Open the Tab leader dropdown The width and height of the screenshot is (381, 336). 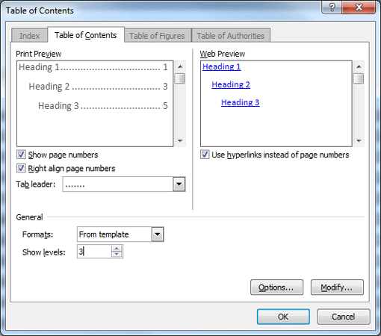(179, 184)
